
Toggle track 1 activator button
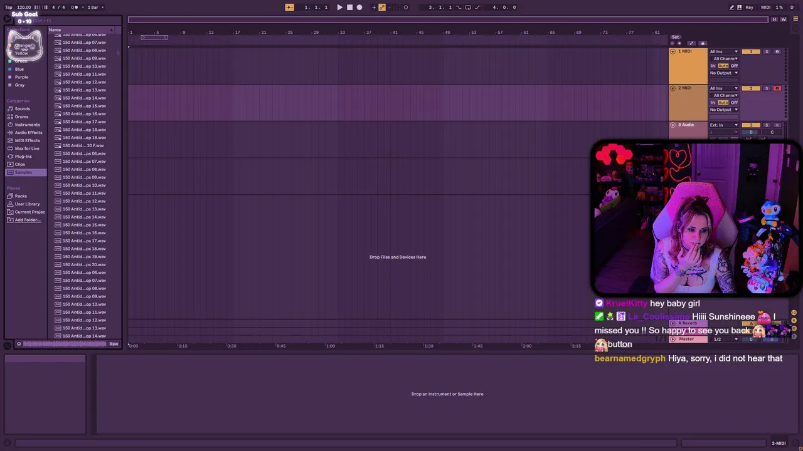(751, 51)
